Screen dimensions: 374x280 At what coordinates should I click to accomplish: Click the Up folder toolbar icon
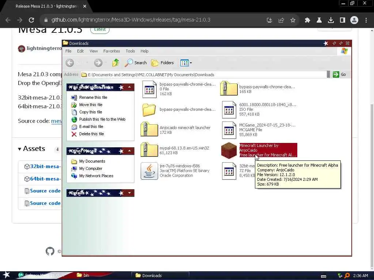coord(116,63)
